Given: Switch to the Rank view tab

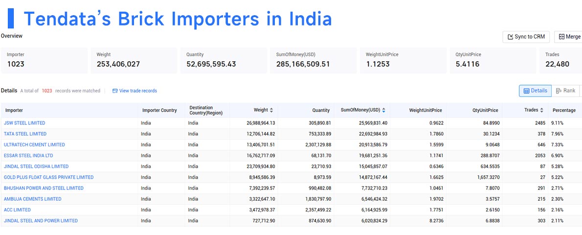Looking at the screenshot, I should [x=566, y=91].
